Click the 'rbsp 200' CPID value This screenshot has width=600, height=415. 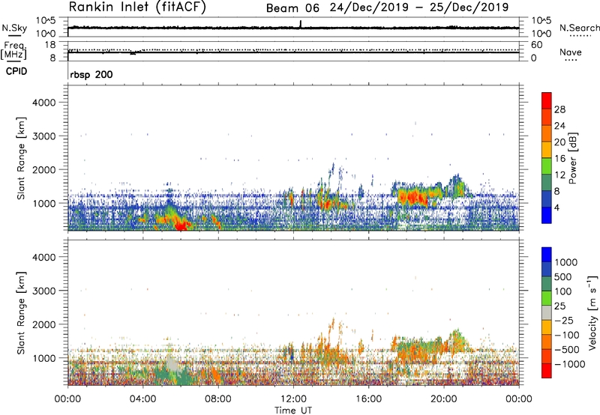coord(91,74)
